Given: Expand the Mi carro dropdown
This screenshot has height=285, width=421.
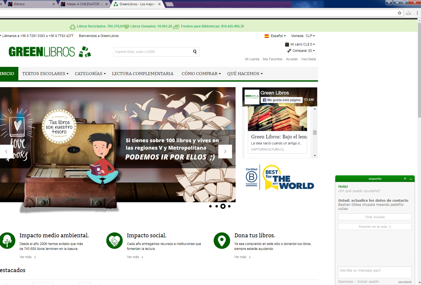Looking at the screenshot, I should tap(303, 44).
